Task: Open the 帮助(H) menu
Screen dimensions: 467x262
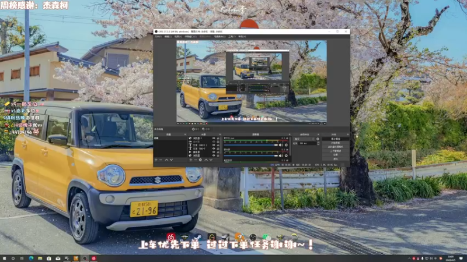Action: point(242,37)
